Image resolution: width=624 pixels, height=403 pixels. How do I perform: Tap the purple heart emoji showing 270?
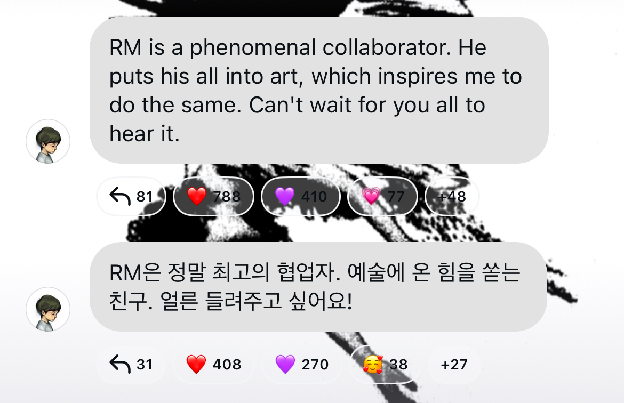point(302,364)
